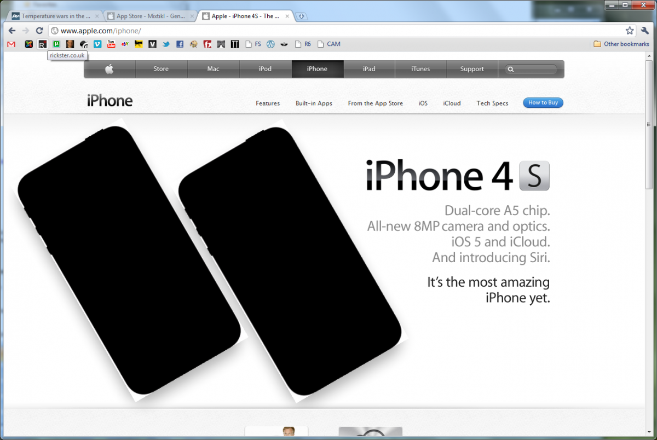This screenshot has height=440, width=657.
Task: Open the WordPress bookmark icon
Action: [x=270, y=44]
